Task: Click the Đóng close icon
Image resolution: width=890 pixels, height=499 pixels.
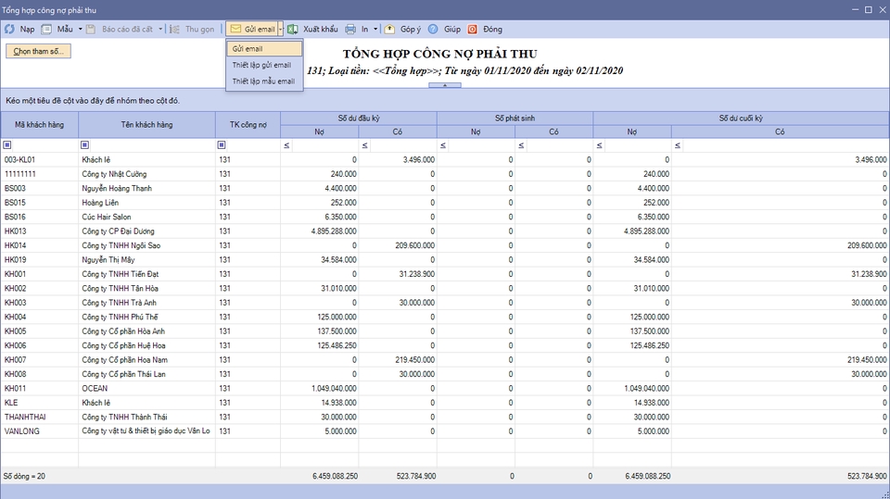Action: pyautogui.click(x=472, y=29)
